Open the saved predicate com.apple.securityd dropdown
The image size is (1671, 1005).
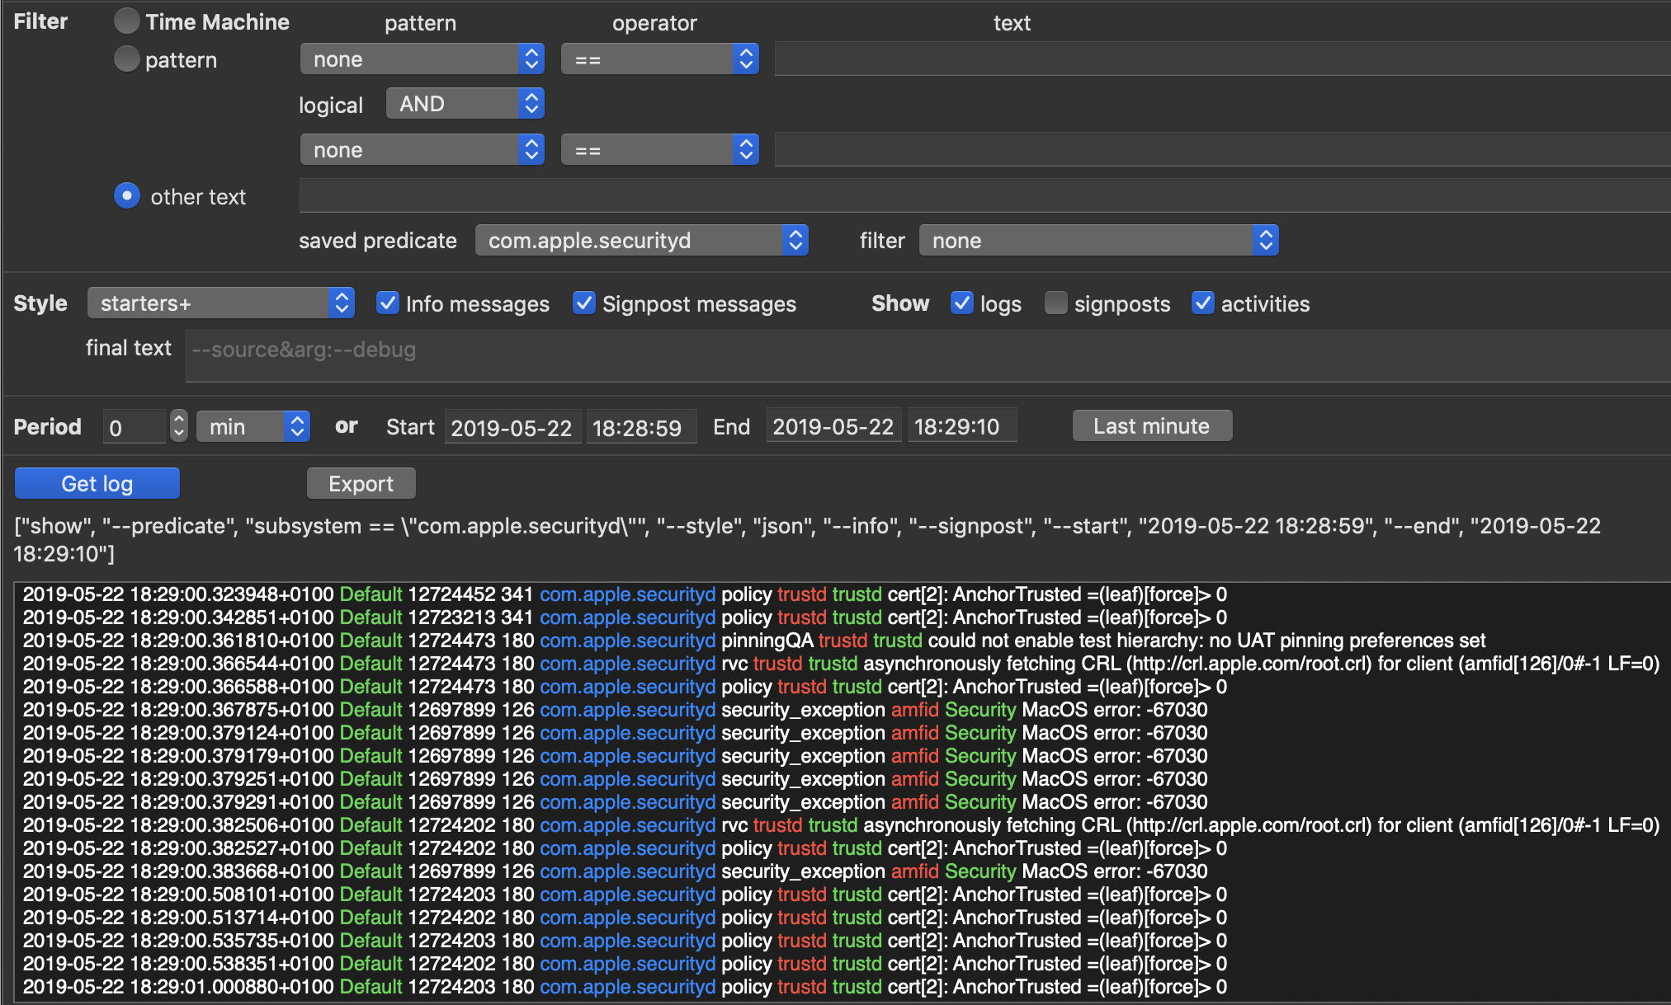[641, 241]
